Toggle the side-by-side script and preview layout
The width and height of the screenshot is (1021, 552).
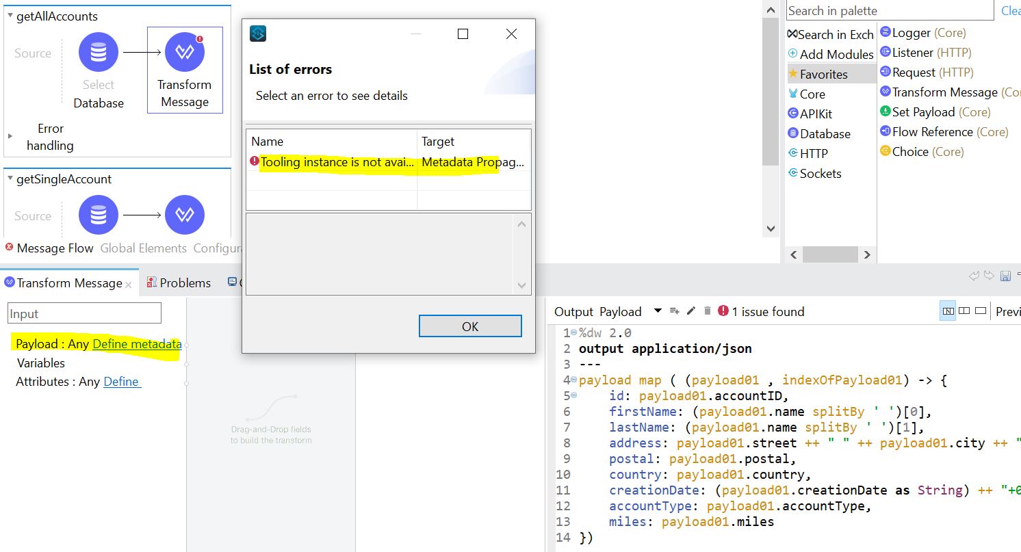click(948, 311)
